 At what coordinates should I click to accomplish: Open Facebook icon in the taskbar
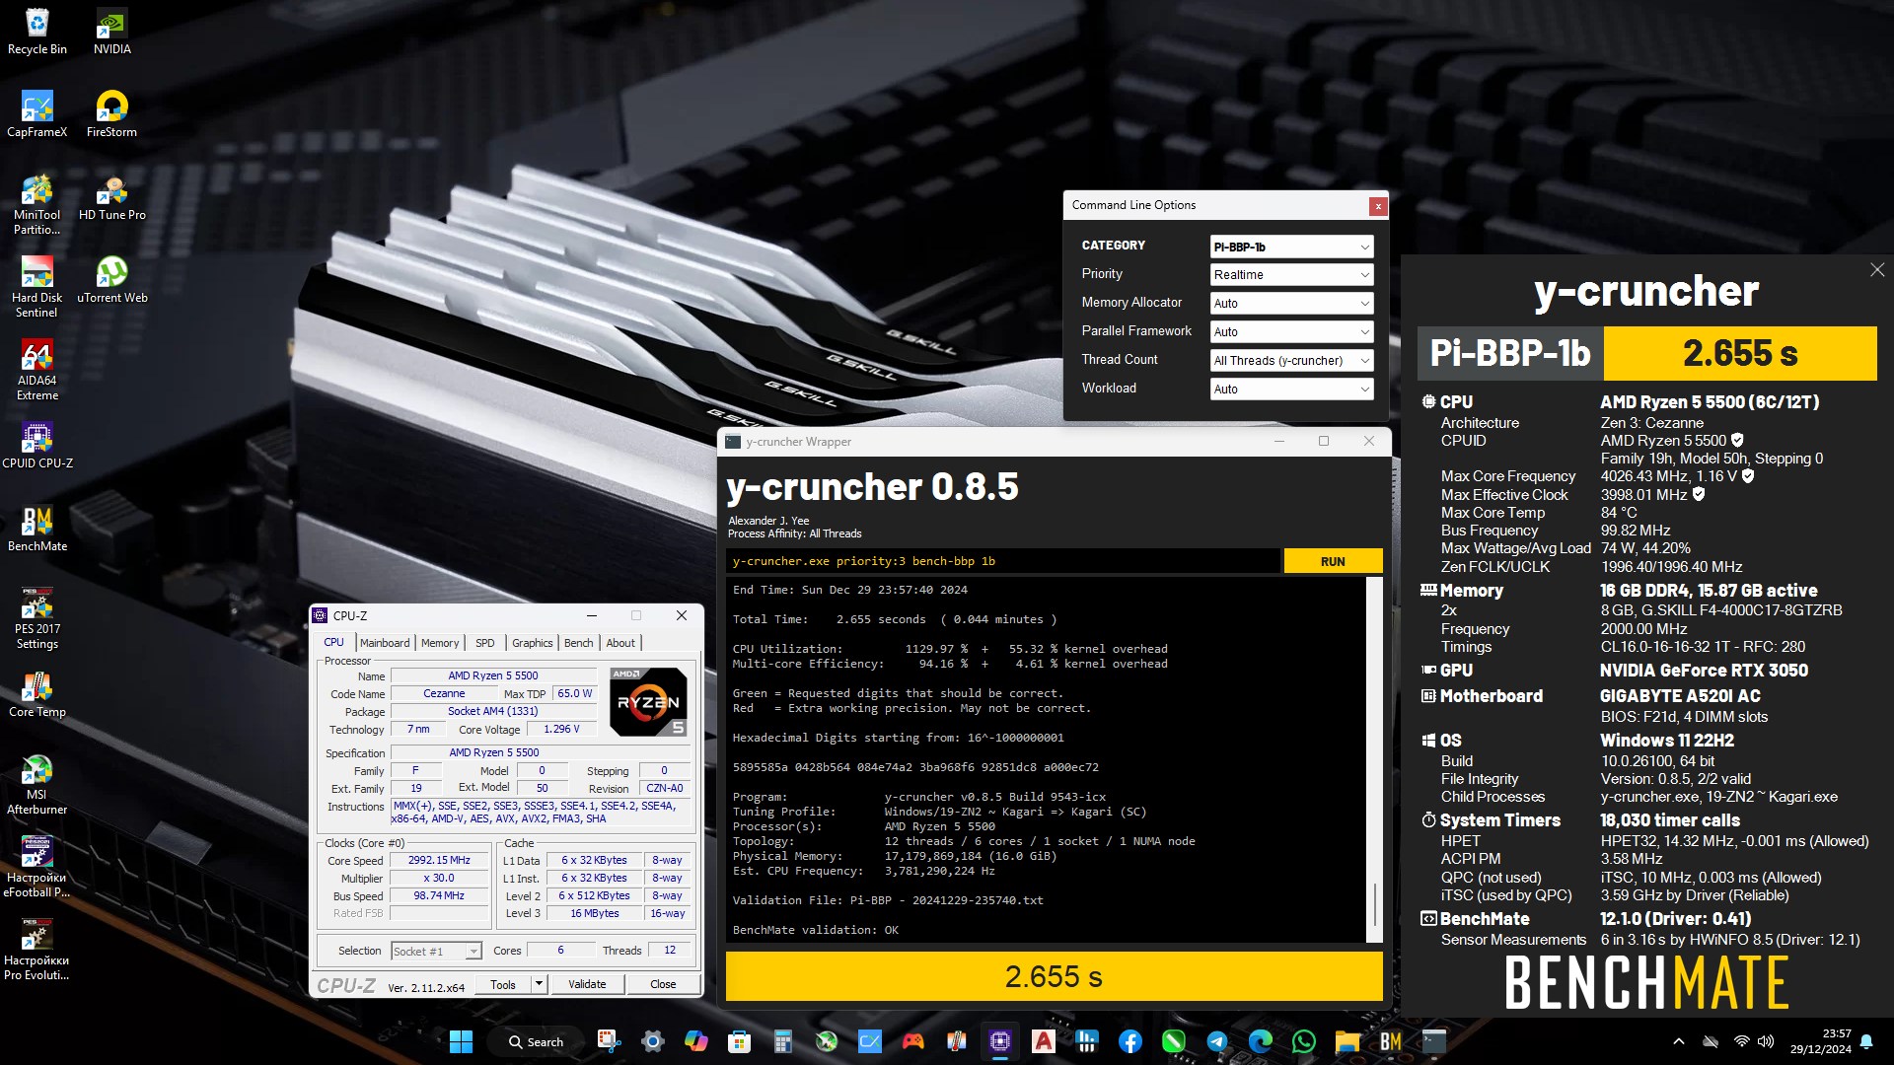(x=1129, y=1041)
